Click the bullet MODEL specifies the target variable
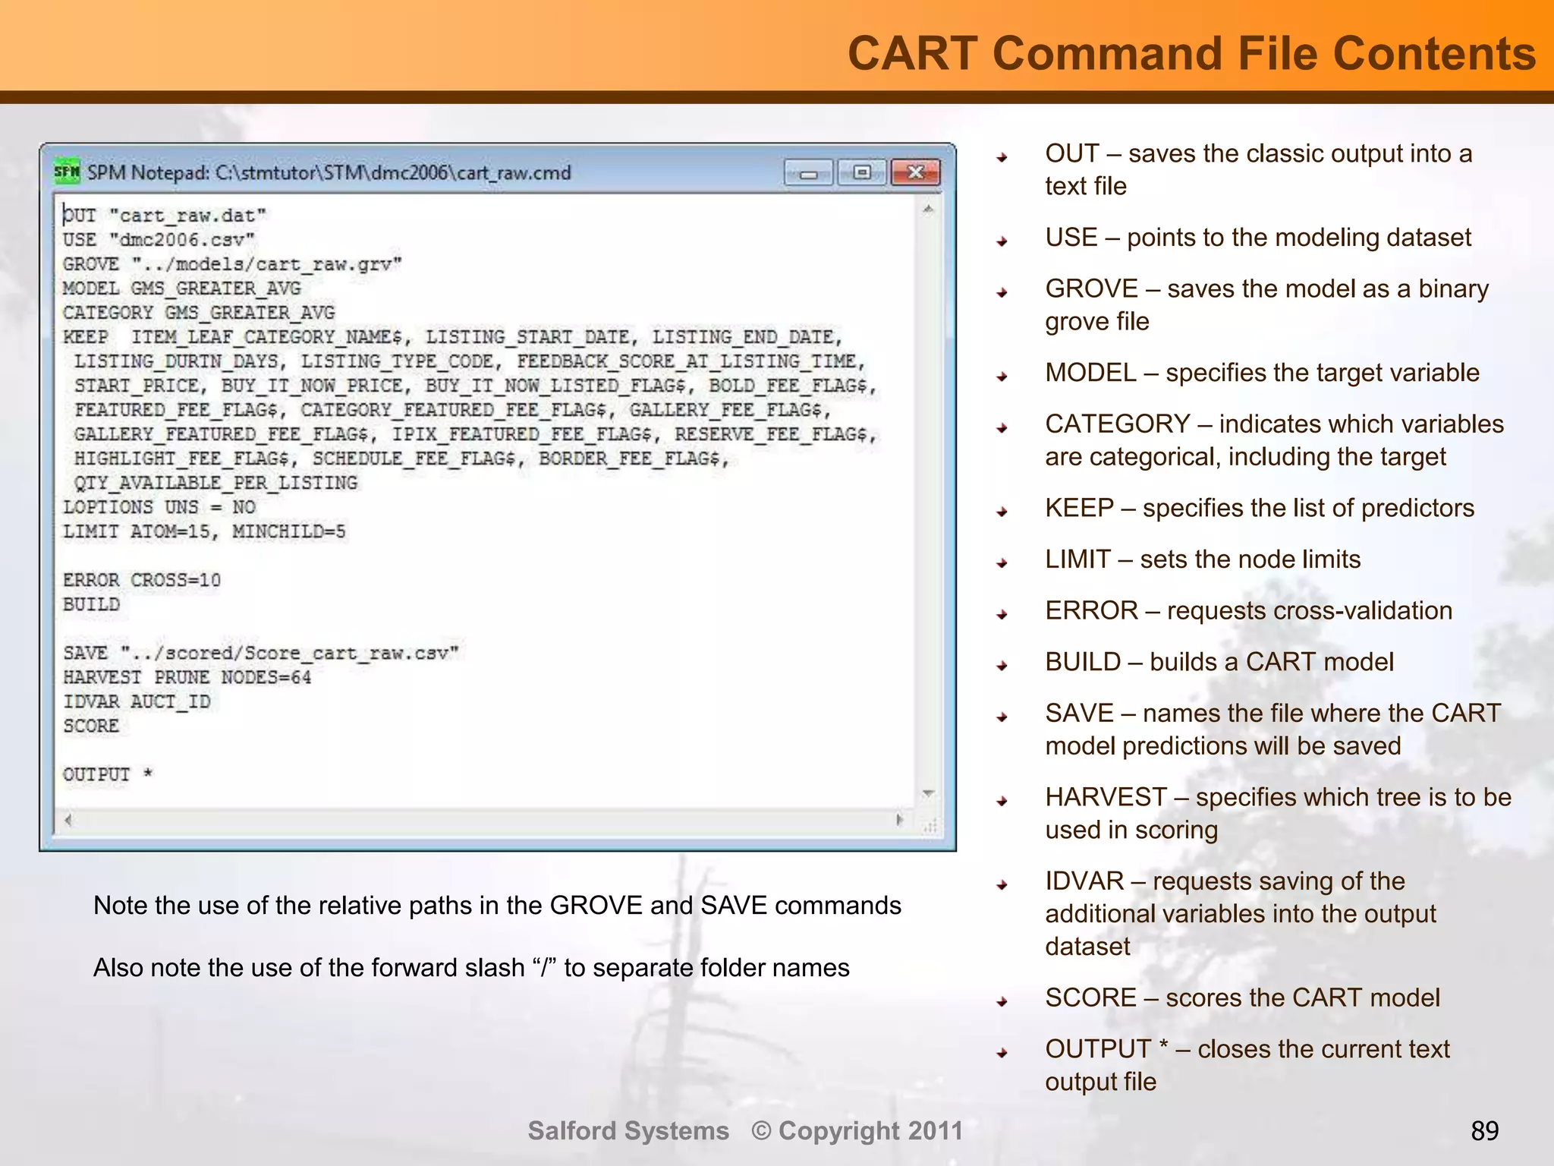 (x=1262, y=373)
